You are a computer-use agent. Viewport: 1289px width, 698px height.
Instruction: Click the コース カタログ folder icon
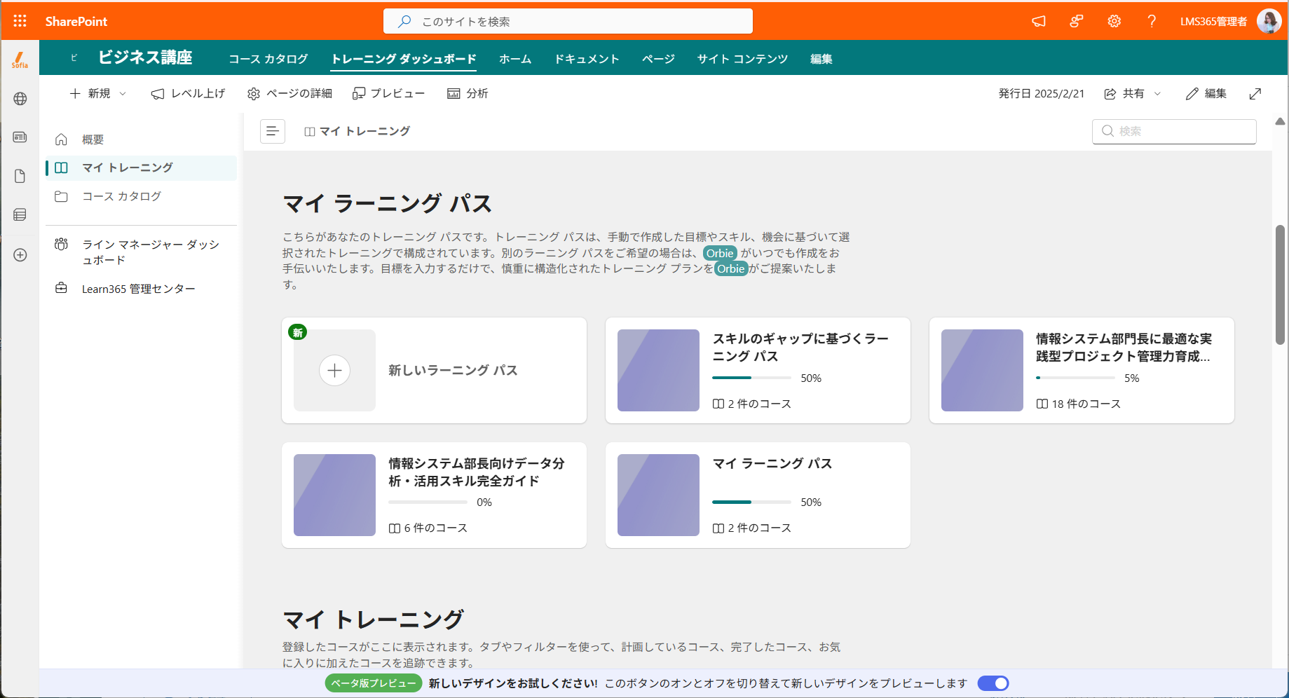(61, 196)
